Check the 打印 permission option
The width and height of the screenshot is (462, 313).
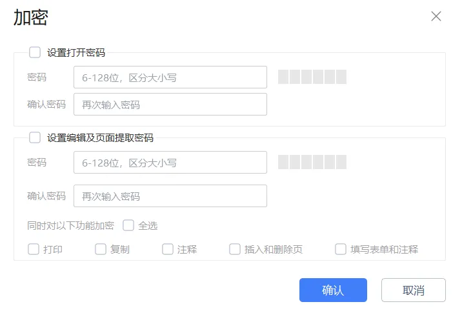pyautogui.click(x=34, y=249)
